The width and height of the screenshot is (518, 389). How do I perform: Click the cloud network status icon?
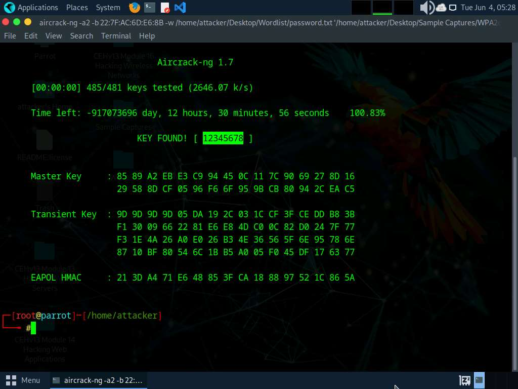441,8
